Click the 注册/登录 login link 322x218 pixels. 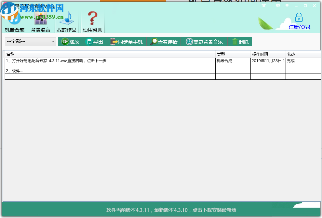(x=299, y=27)
